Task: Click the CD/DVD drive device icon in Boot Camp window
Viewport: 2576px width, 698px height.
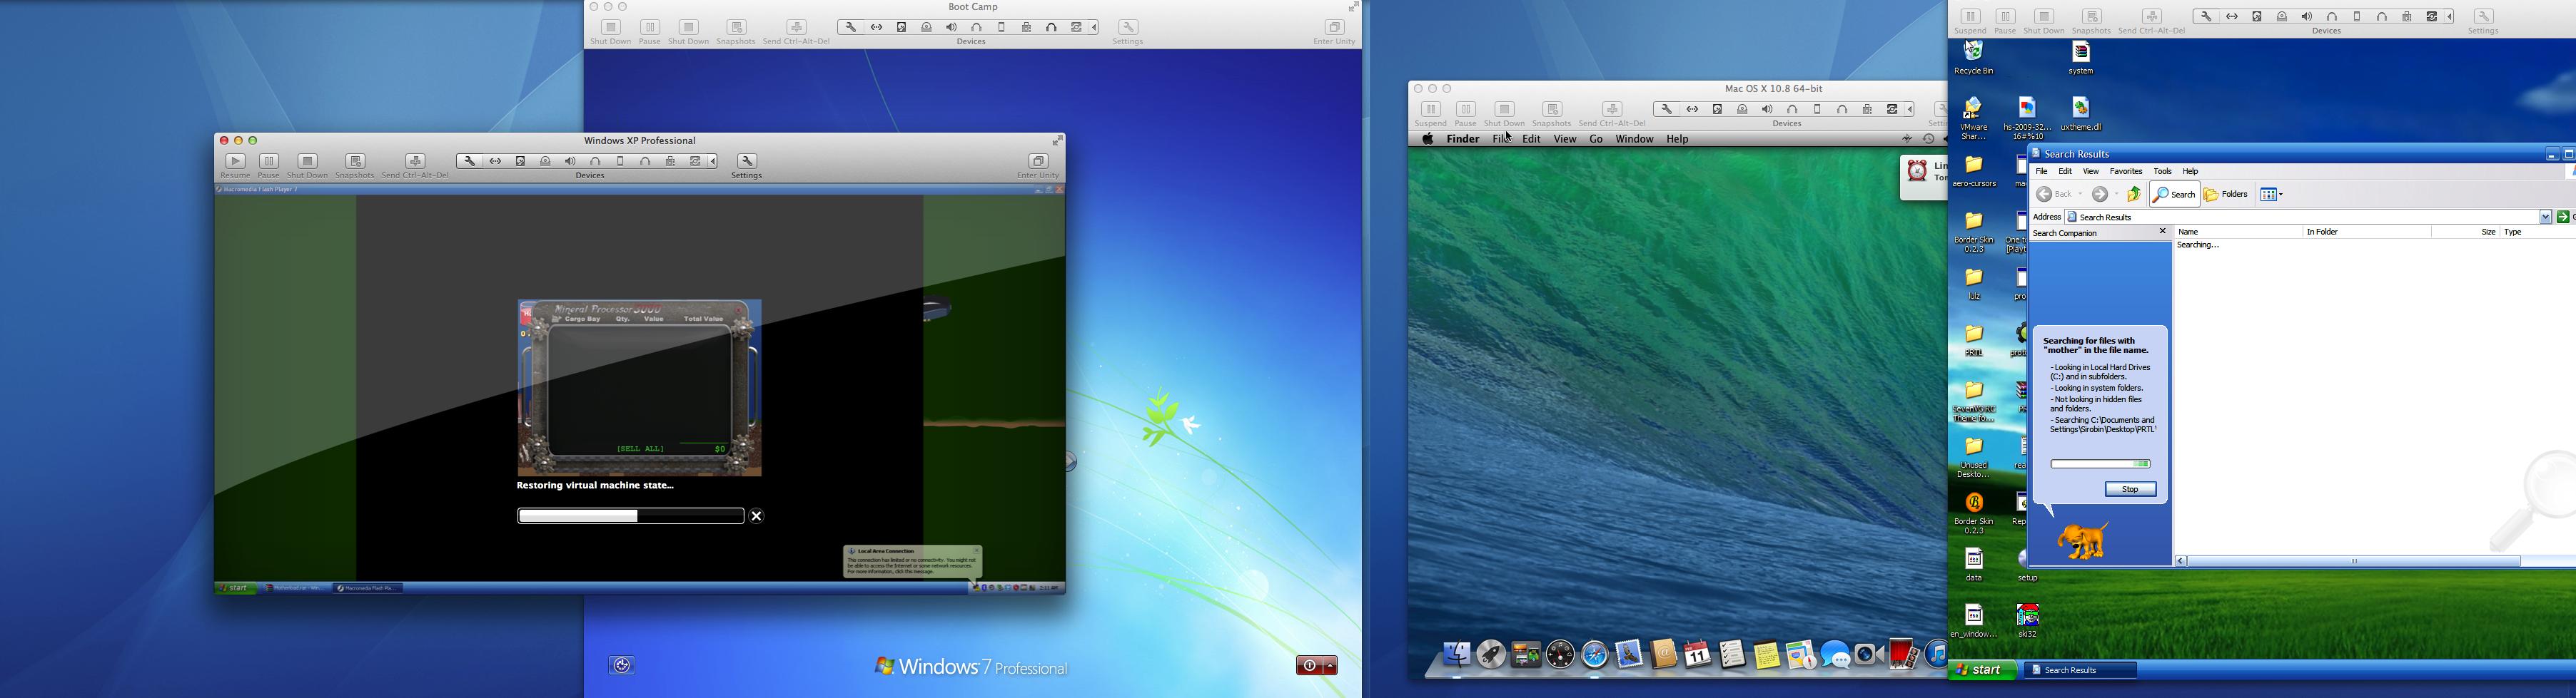Action: [x=927, y=28]
